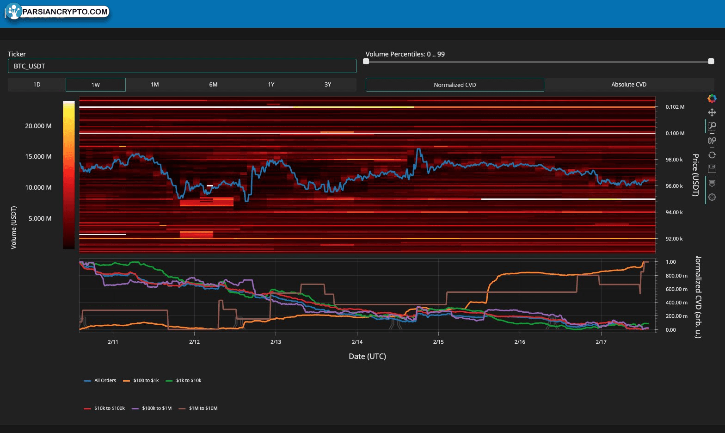Click the Volume Percentiles: 0 .. 99 label
This screenshot has height=433, width=725.
tap(405, 54)
